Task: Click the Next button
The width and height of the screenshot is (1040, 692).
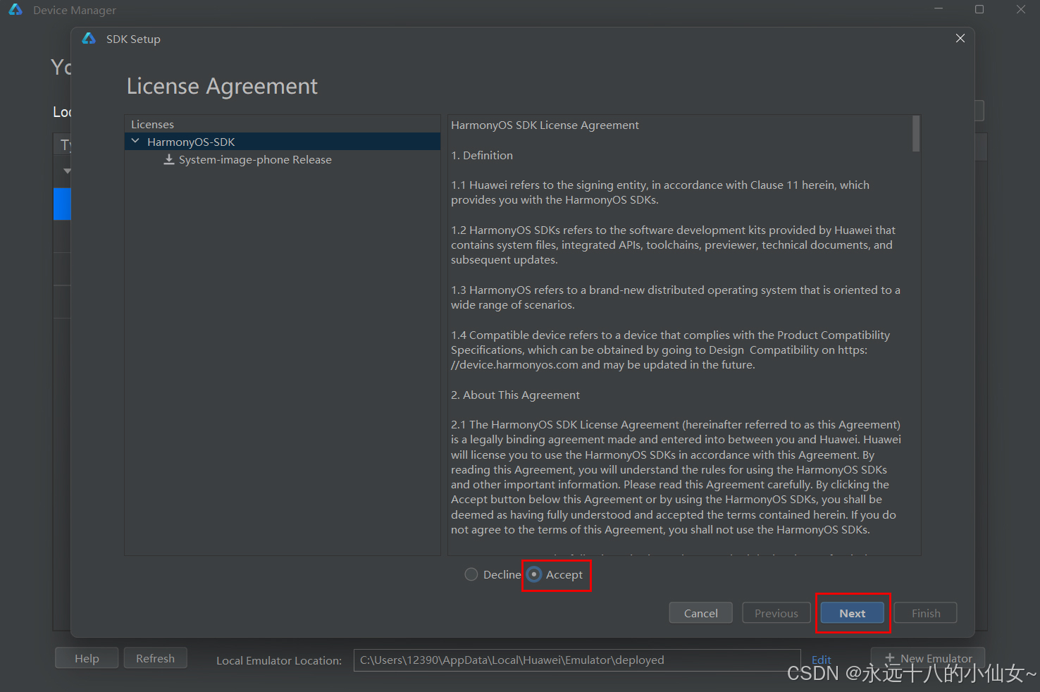Action: [x=853, y=613]
